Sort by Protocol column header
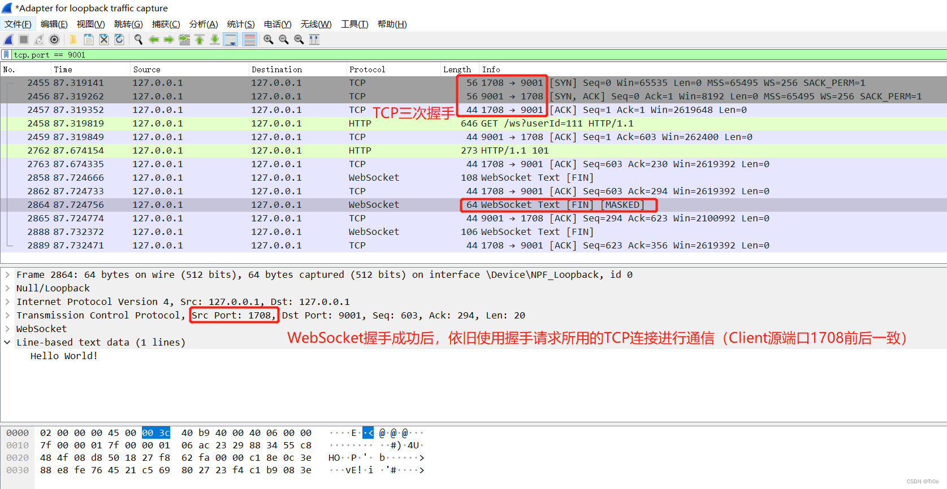This screenshot has width=947, height=489. click(x=393, y=69)
